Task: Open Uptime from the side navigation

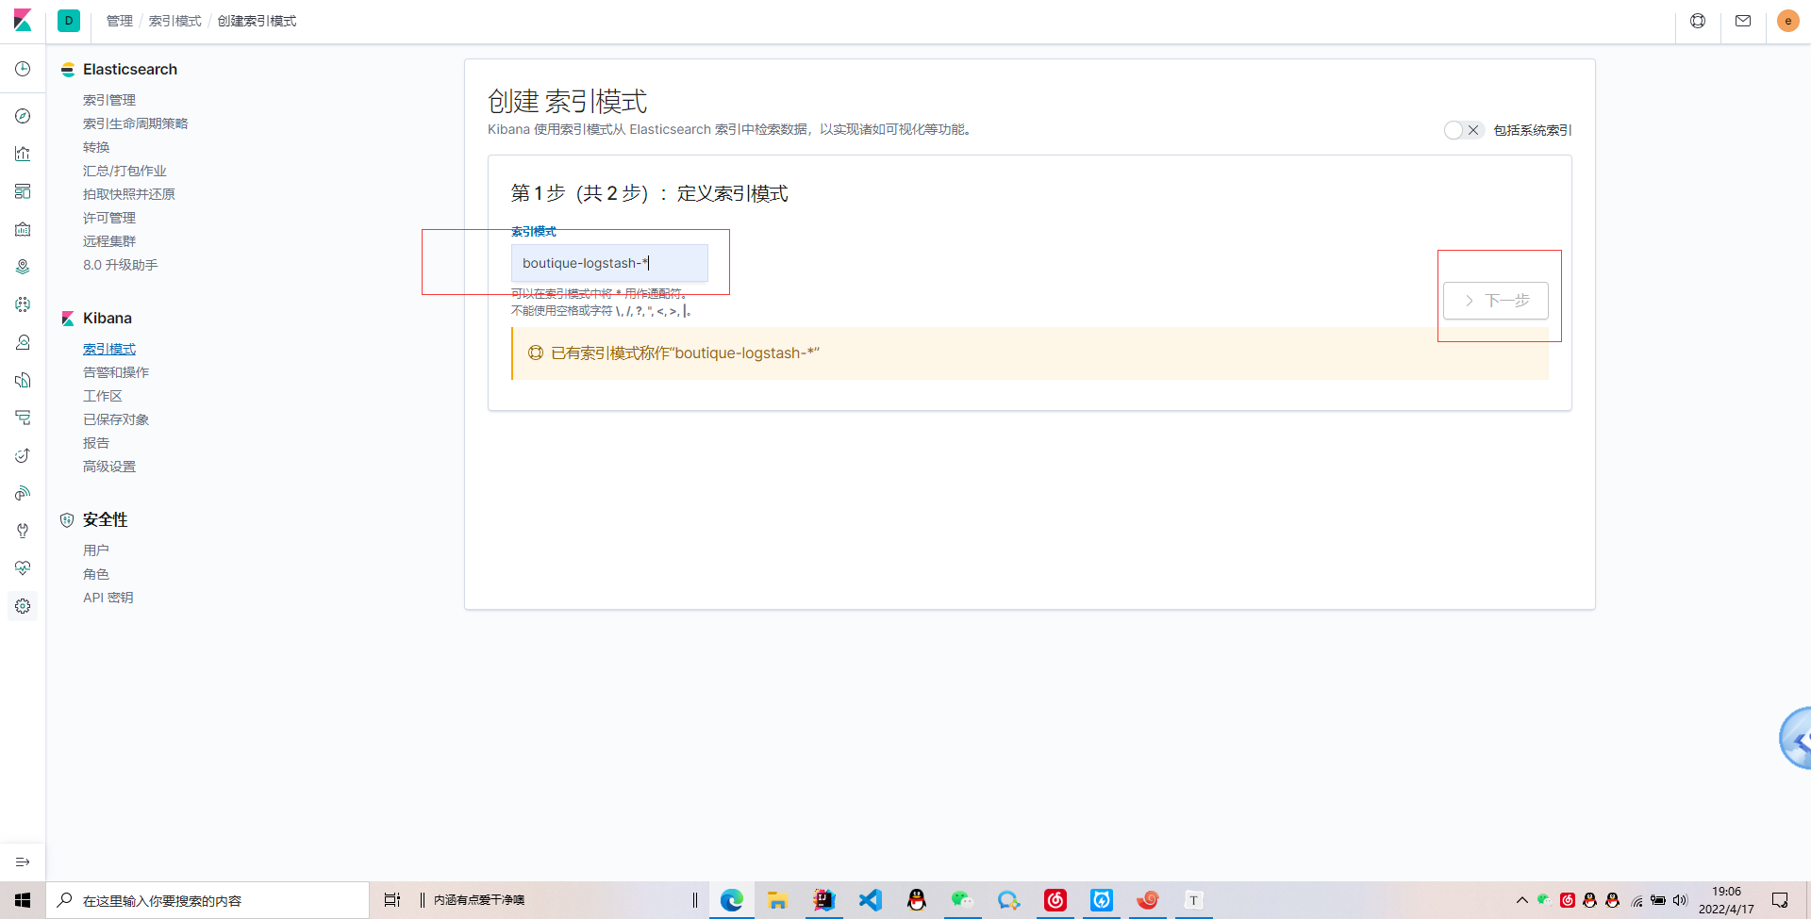Action: click(23, 455)
